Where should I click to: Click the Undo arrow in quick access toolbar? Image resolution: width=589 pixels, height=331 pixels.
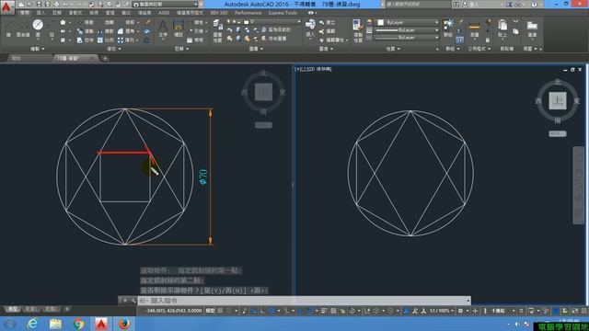(66, 5)
